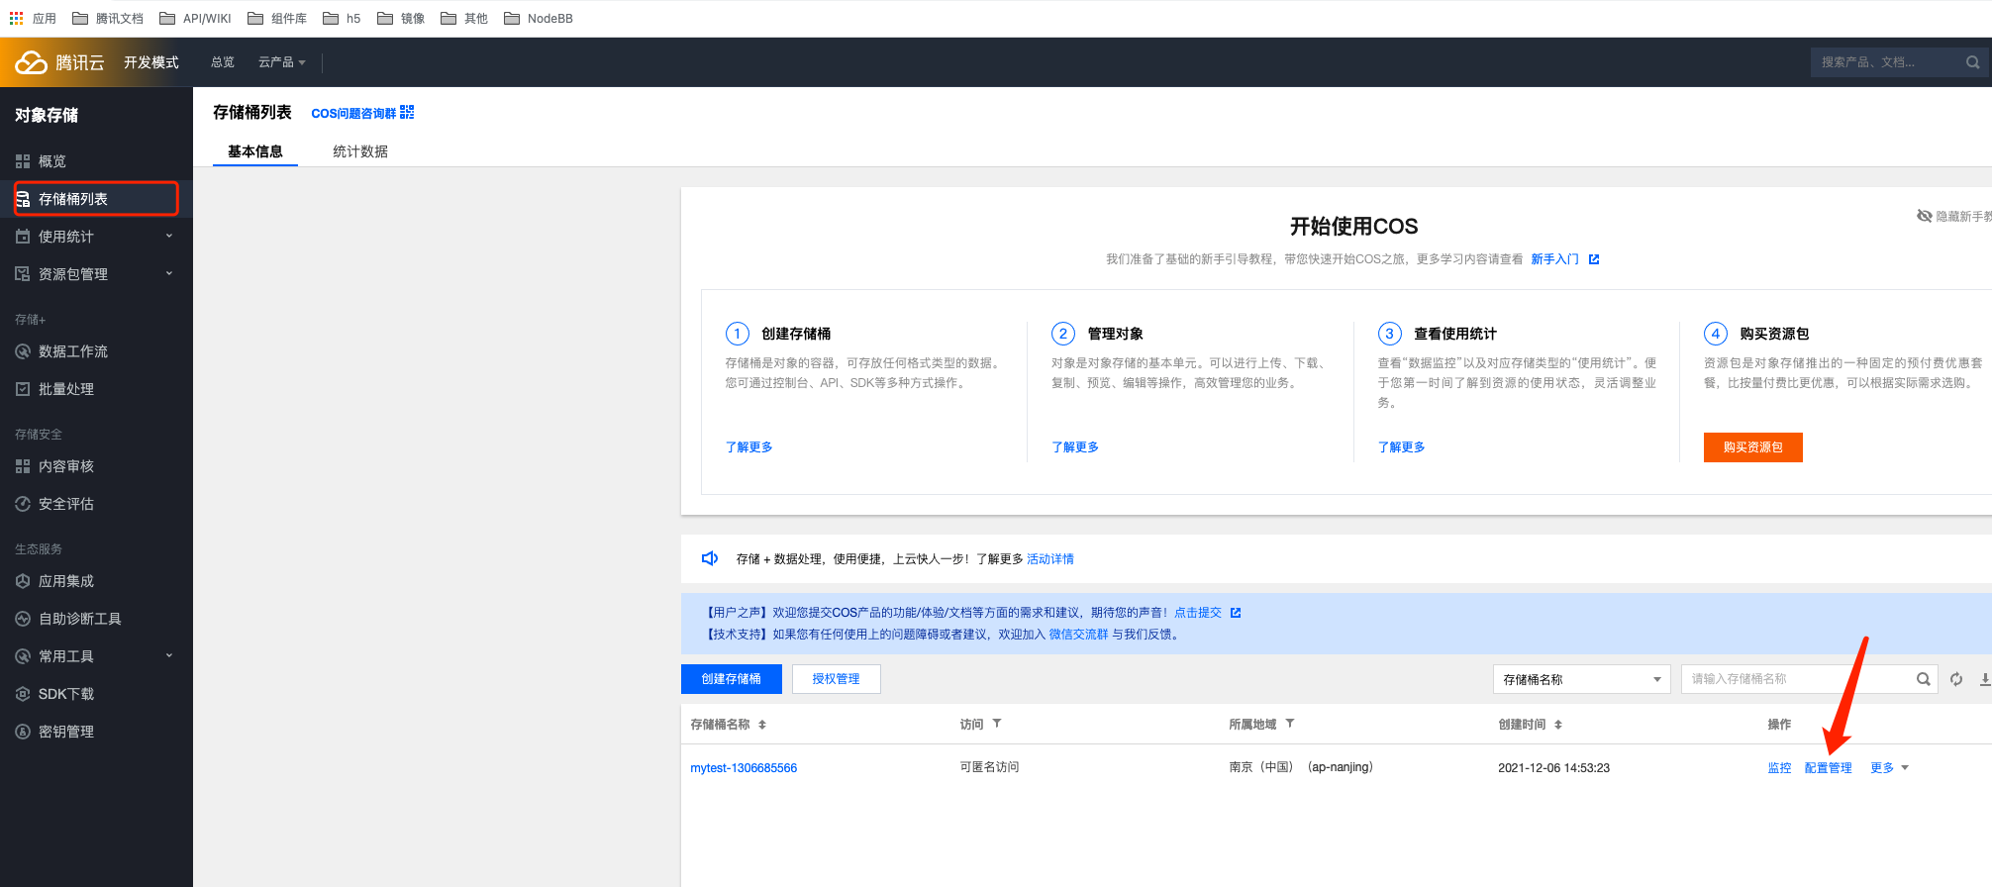Sort by 创建时间 column
This screenshot has height=887, width=1992.
(1558, 725)
